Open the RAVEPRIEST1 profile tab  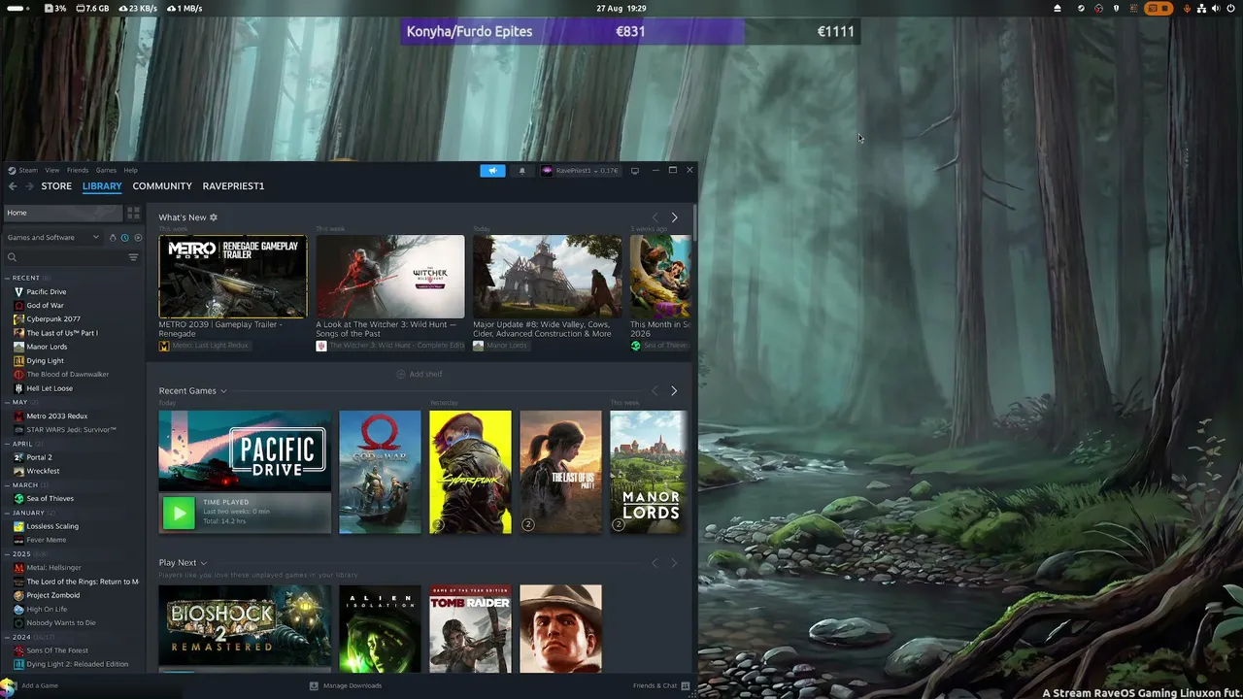click(233, 186)
